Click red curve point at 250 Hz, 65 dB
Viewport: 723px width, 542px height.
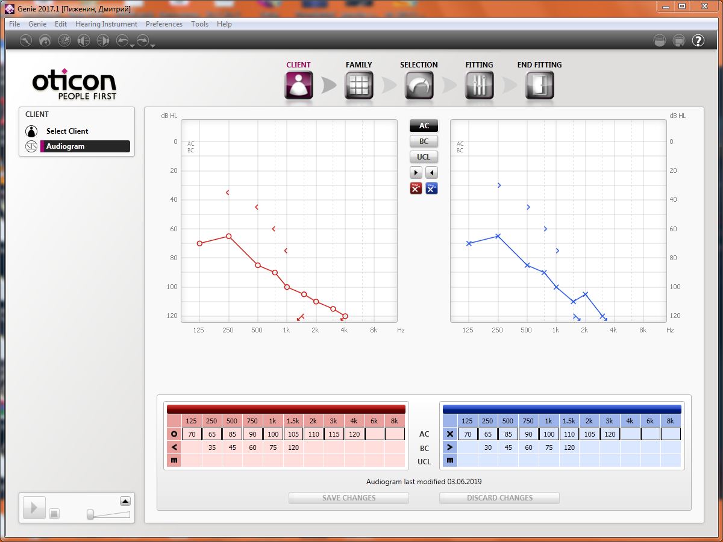pos(228,236)
